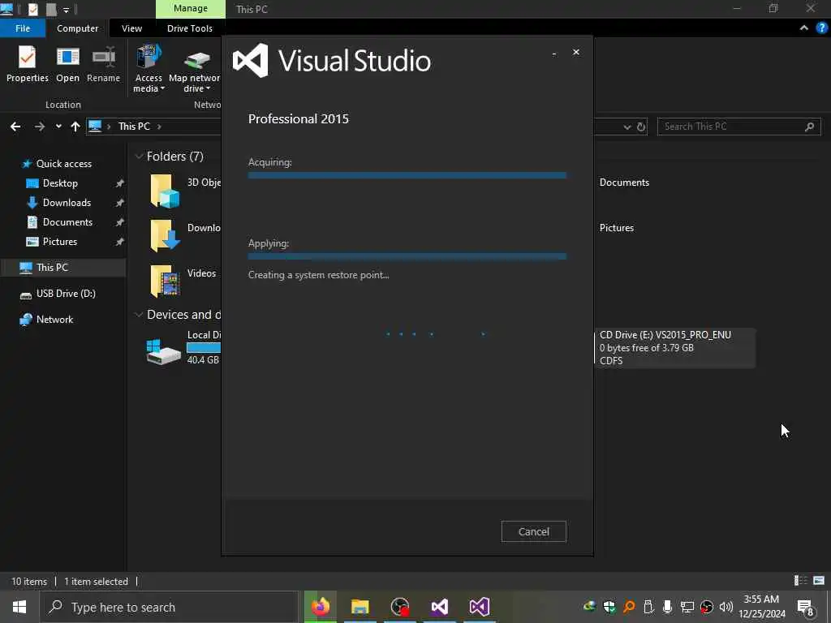Open the notification center icon
Viewport: 831px width, 623px height.
pyautogui.click(x=805, y=607)
